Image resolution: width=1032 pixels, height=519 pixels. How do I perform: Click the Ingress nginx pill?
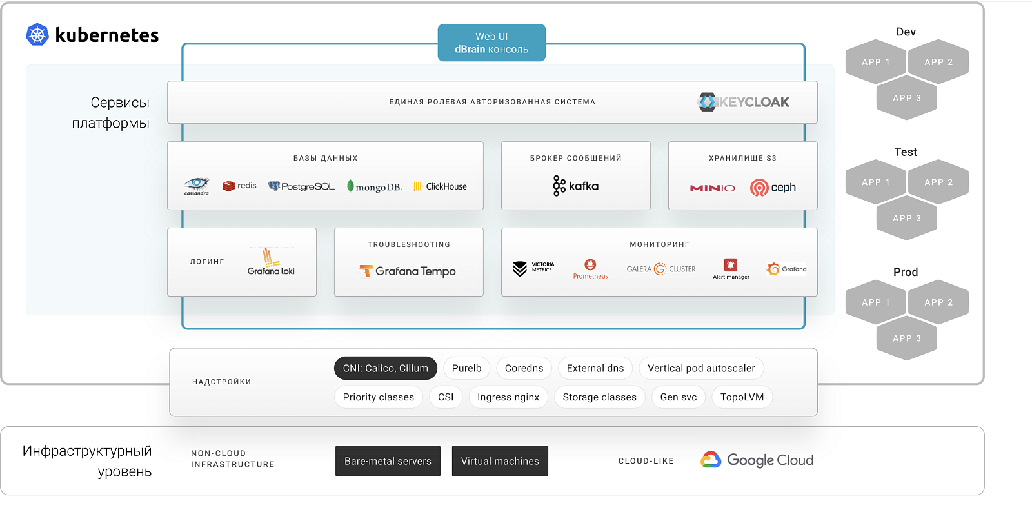(508, 397)
